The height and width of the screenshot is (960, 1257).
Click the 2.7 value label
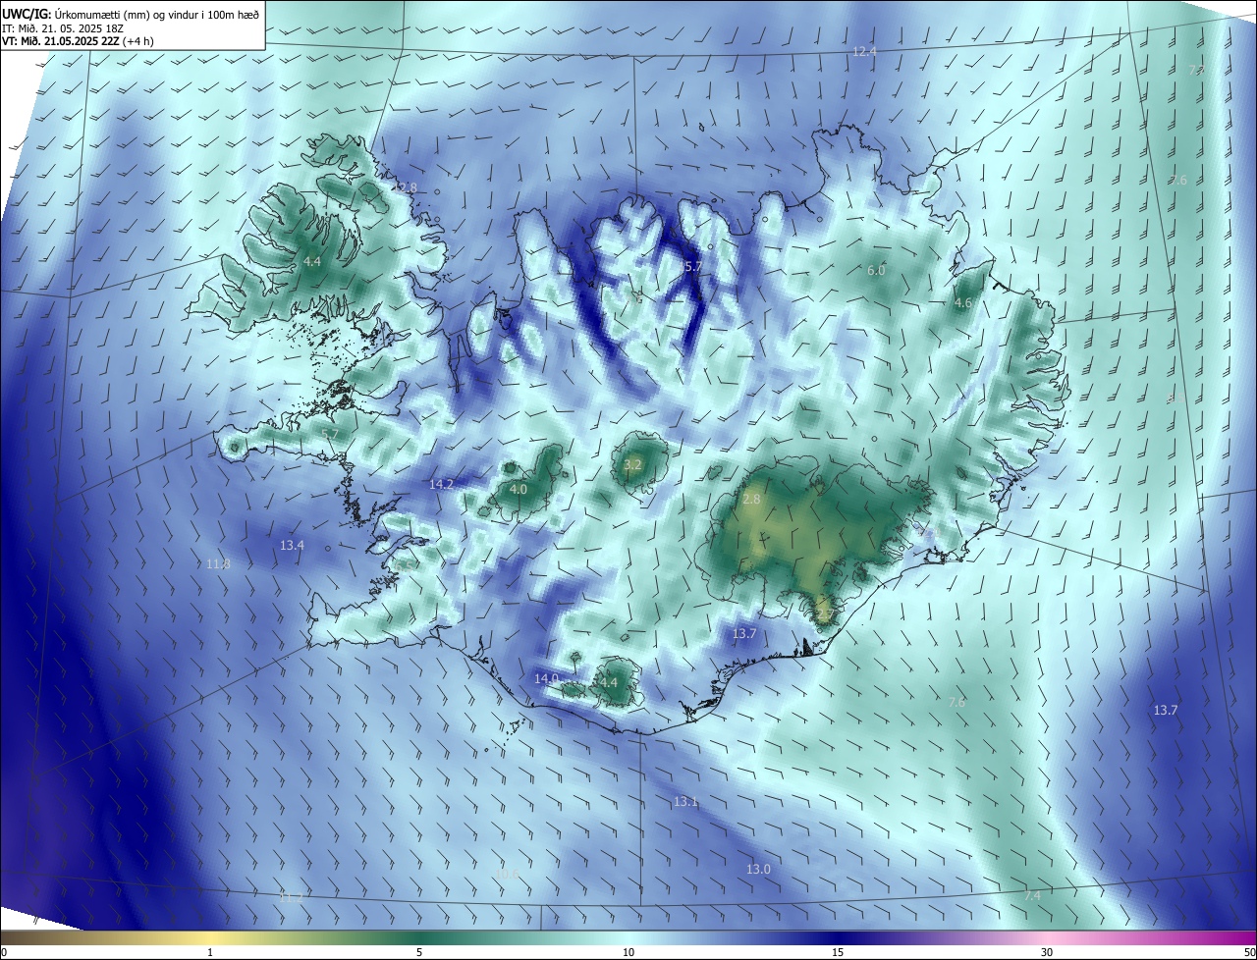(825, 614)
